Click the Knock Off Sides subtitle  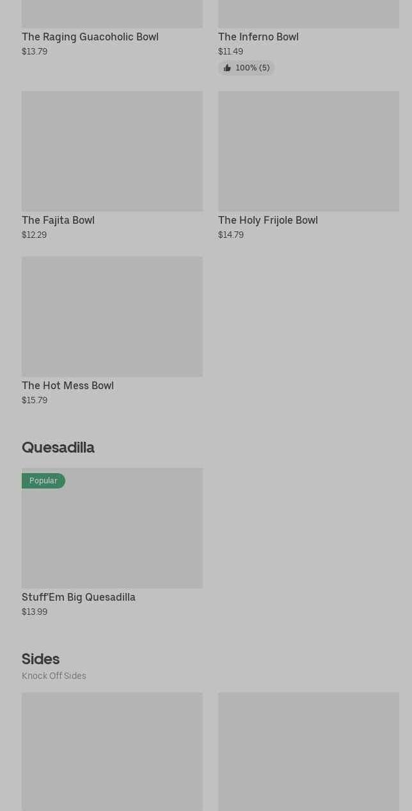(54, 676)
